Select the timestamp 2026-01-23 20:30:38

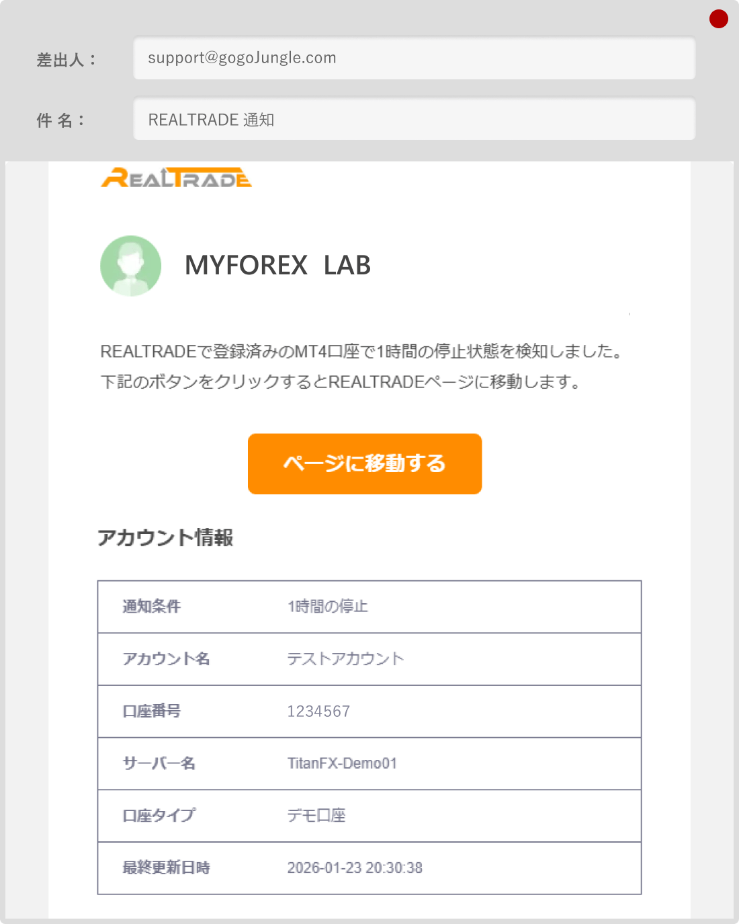click(x=355, y=868)
